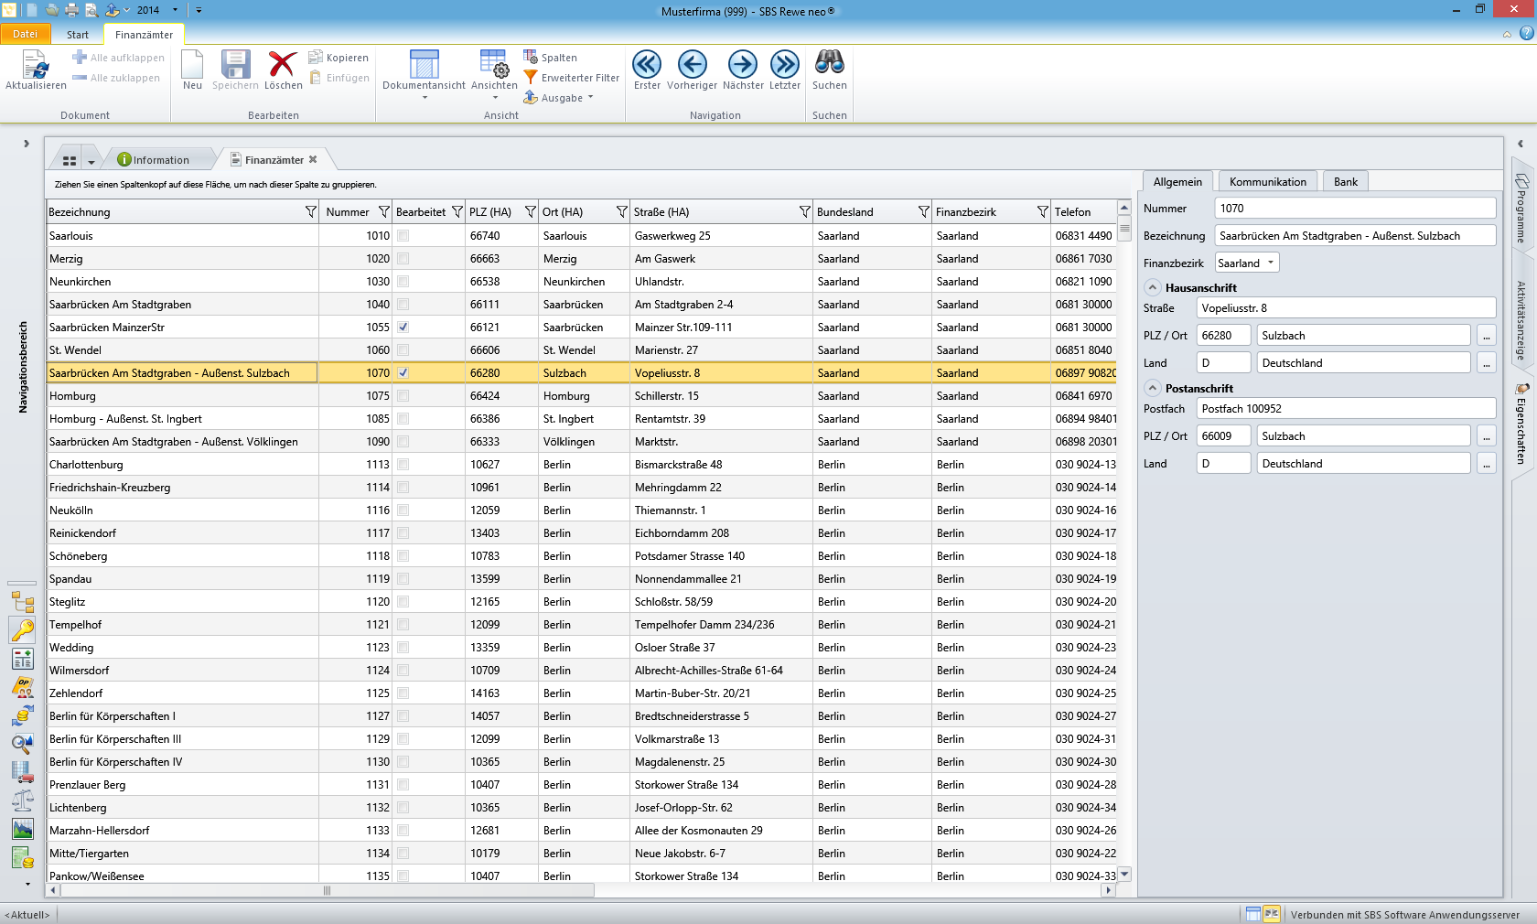Open the Finanzbezirk Saarland dropdown
1537x924 pixels.
click(1270, 263)
